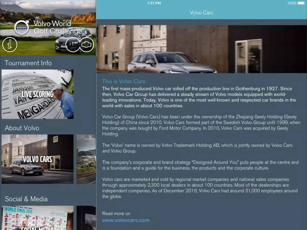The width and height of the screenshot is (307, 230).
Task: Open the Volvo Cars tile
Action: pos(38,159)
